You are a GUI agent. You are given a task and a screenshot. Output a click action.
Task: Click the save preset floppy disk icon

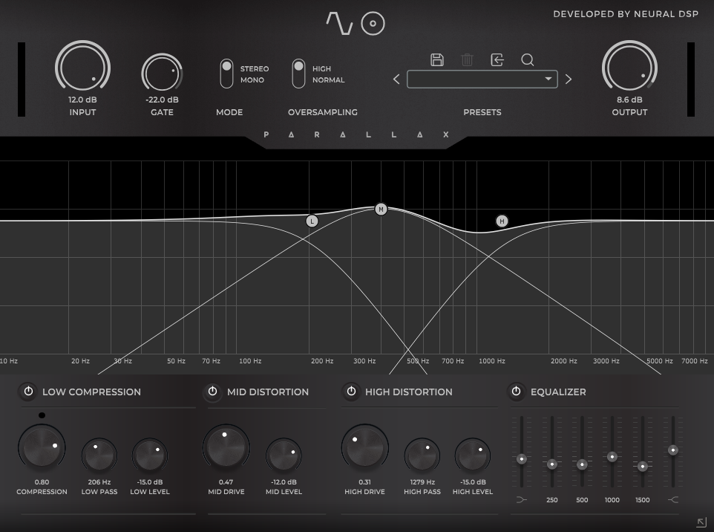[437, 60]
